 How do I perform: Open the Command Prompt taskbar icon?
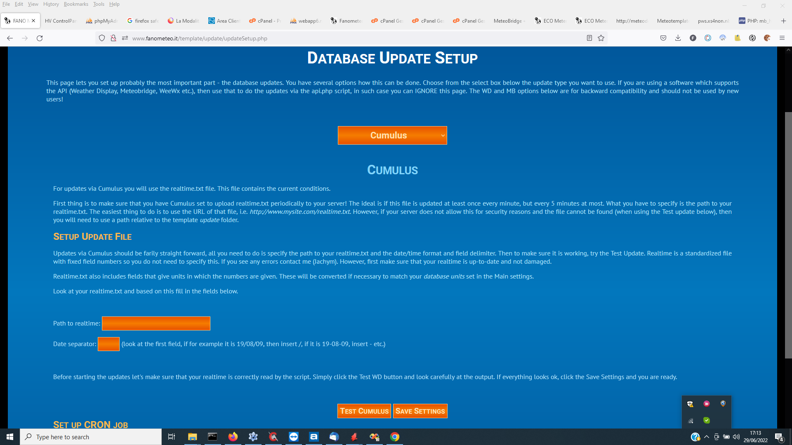coord(212,437)
